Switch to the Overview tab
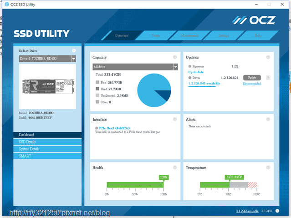This screenshot has width=291, height=218. (x=122, y=35)
